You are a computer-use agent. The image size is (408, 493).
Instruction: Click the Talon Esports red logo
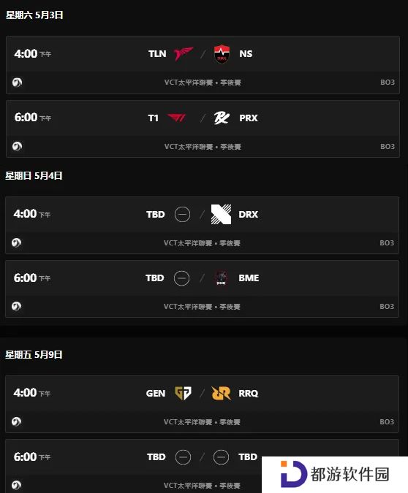click(x=184, y=54)
